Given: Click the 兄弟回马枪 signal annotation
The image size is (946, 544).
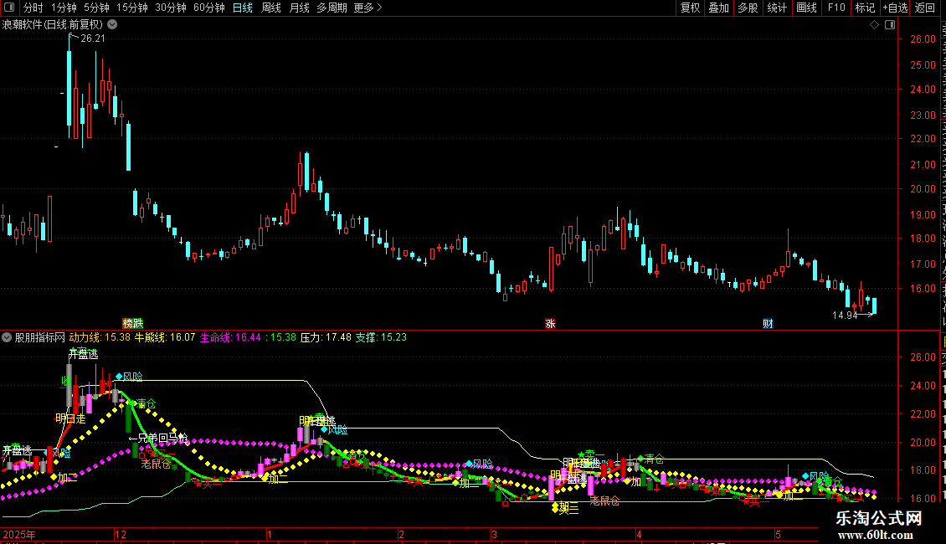Looking at the screenshot, I should [x=159, y=439].
